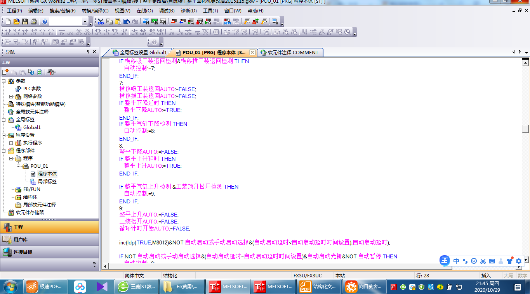530x294 pixels.
Task: Click the 用户库 panel button
Action: point(49,239)
